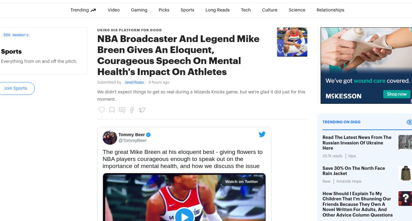Share the article via Twitter bird icon

point(142,110)
